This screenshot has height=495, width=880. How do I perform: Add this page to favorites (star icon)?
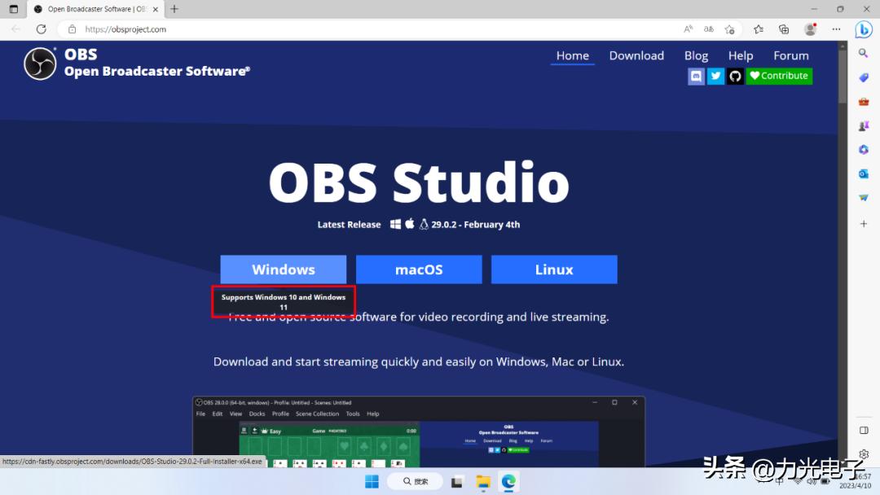(x=729, y=29)
